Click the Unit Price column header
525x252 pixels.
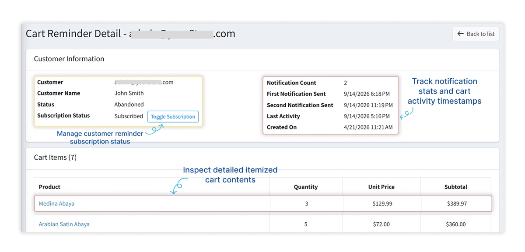click(381, 187)
